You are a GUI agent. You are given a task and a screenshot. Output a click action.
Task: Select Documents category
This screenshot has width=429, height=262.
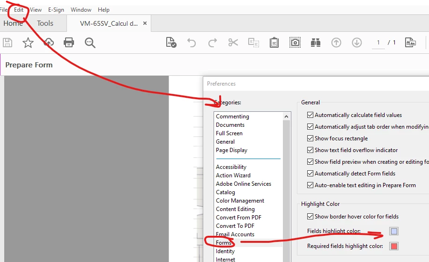230,125
